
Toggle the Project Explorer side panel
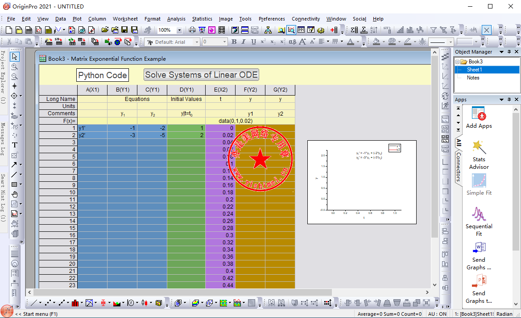(x=3, y=77)
